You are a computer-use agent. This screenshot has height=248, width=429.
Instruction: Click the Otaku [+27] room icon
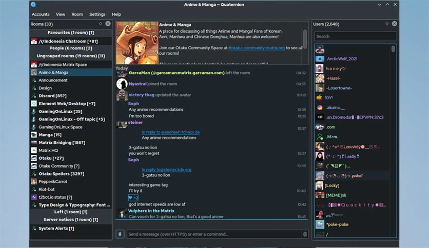(34, 158)
